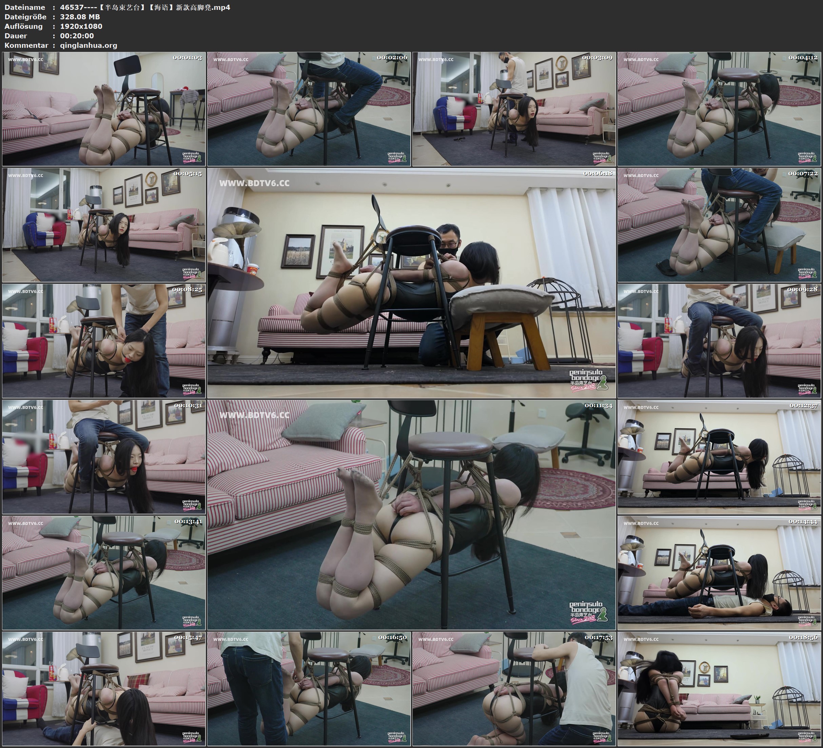Select the 00:17:53 thumbnail
Image resolution: width=823 pixels, height=748 pixels.
[514, 688]
